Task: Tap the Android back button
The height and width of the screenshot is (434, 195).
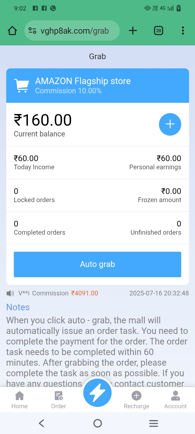Action: [x=41, y=423]
